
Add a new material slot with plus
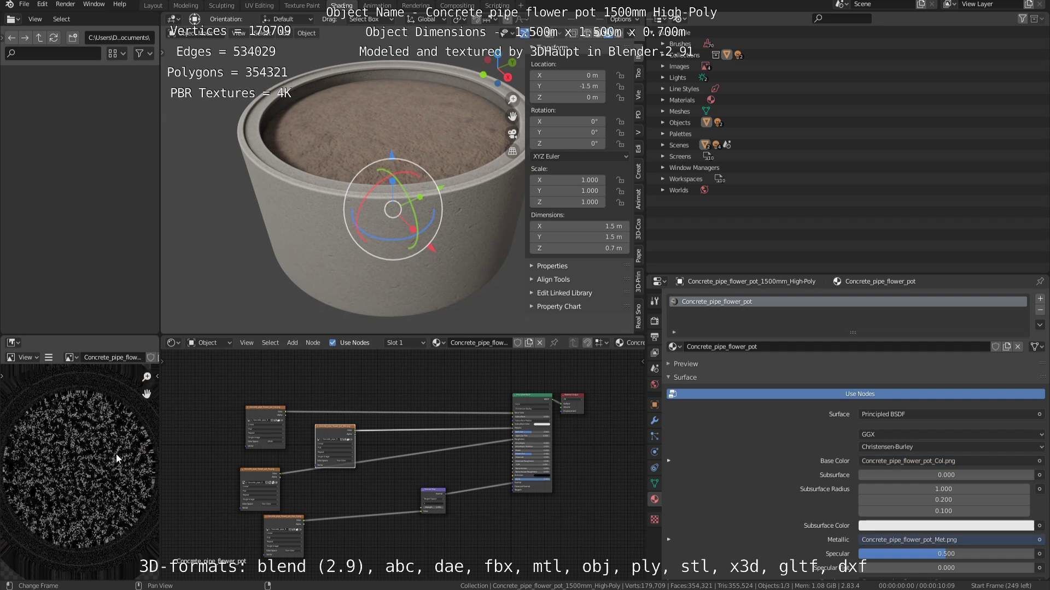click(1040, 299)
